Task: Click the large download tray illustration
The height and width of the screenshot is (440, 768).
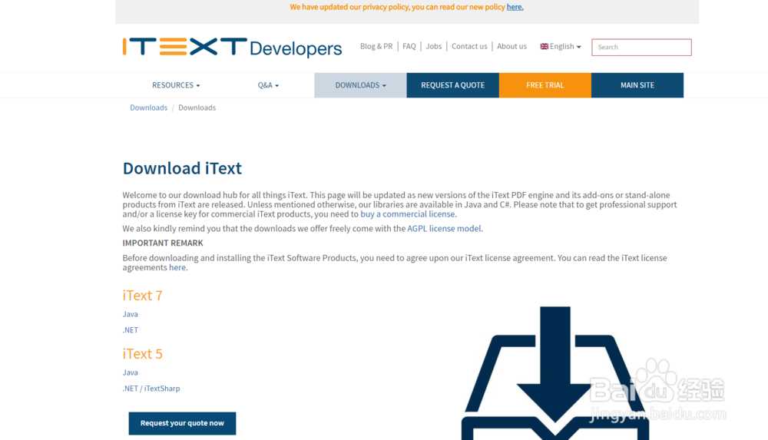Action: [x=555, y=373]
